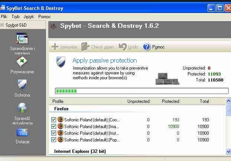Select the Firefox group heading
The image size is (231, 161).
[x=61, y=109]
